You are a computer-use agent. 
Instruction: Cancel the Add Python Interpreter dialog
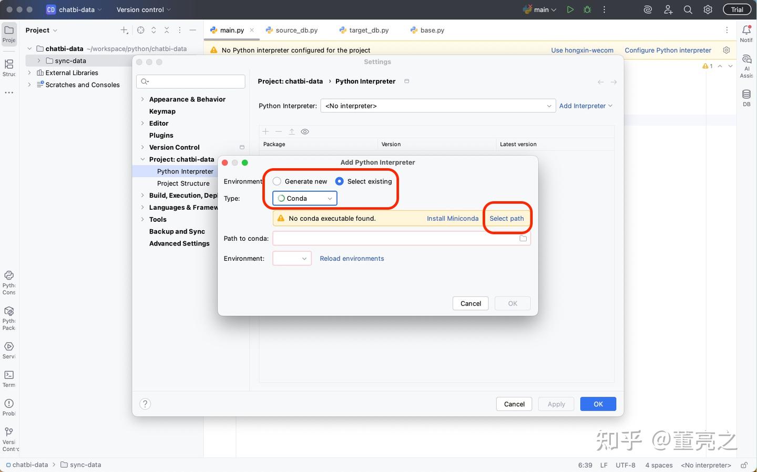pos(470,303)
